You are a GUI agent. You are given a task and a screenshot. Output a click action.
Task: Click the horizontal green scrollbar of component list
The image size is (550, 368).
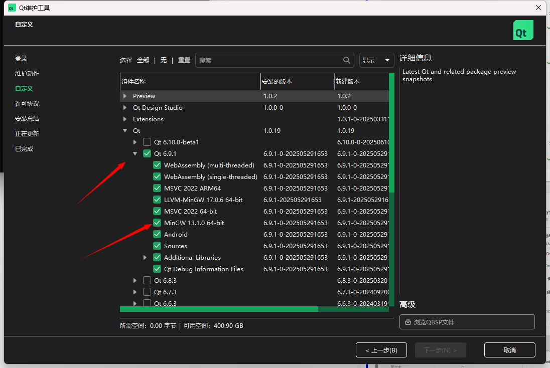(219, 309)
